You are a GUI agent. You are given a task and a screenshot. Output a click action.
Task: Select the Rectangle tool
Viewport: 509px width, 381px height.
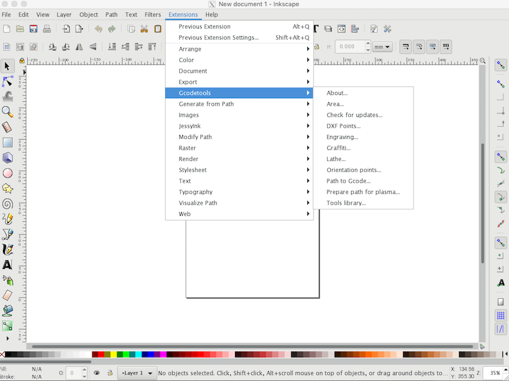(7, 143)
